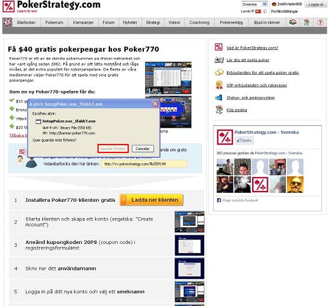Click the country flag icon next to Lands IP
This screenshot has width=334, height=306.
[x=258, y=11]
